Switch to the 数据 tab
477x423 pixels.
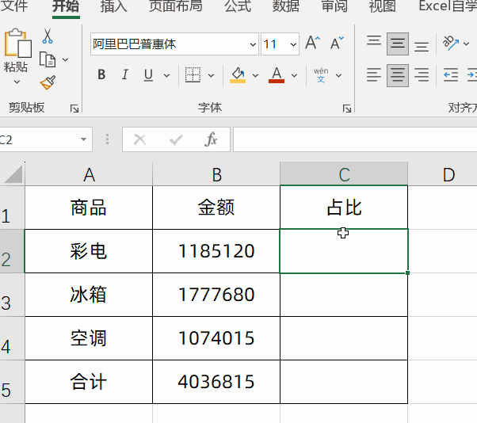(x=286, y=6)
